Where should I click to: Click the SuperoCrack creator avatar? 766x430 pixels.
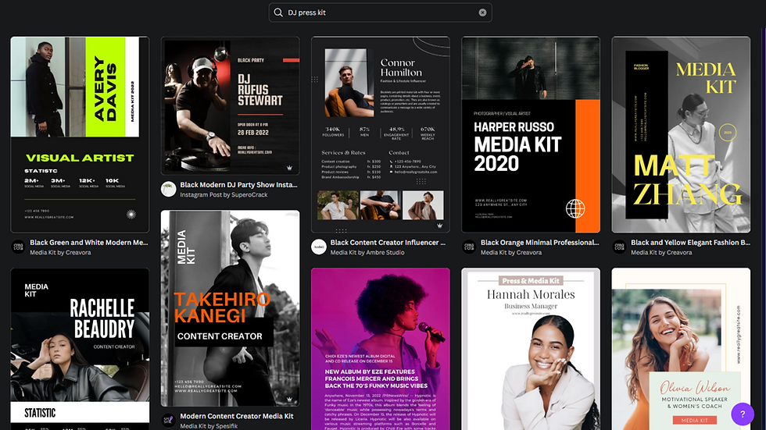coord(169,189)
